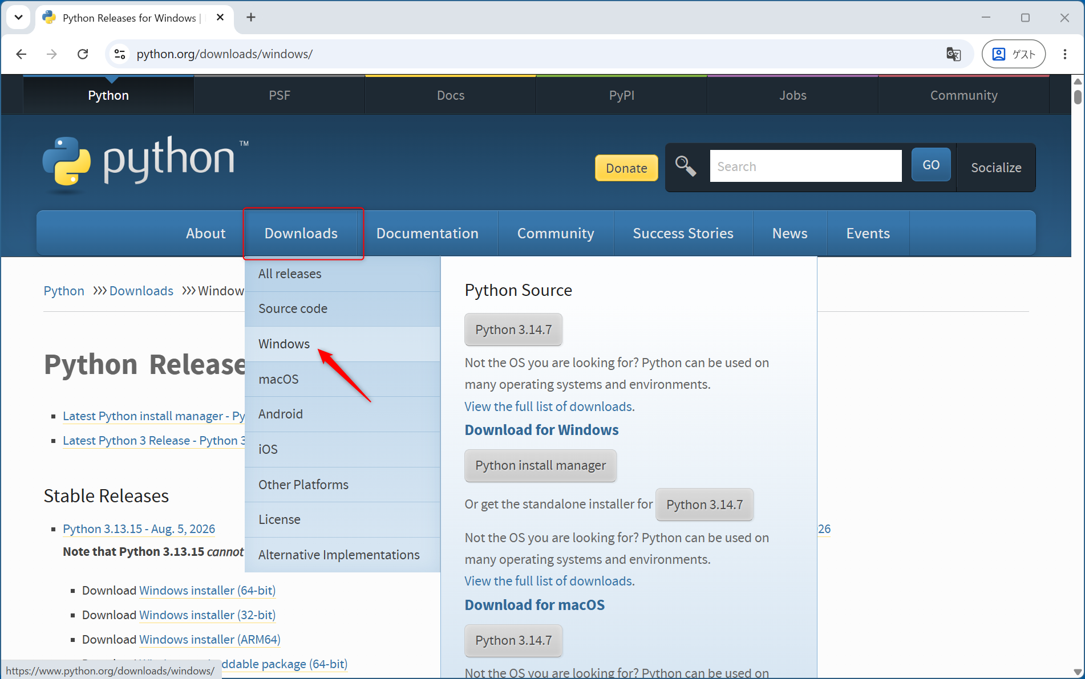Choose Source code from Downloads menu

pyautogui.click(x=342, y=308)
